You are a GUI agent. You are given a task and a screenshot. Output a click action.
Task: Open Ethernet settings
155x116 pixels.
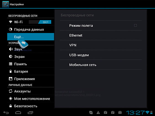point(101,35)
